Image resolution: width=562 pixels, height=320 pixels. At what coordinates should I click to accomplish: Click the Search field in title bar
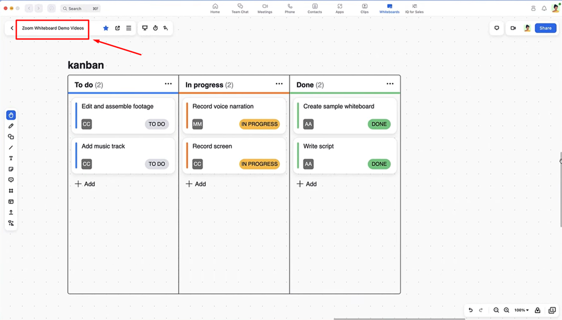pyautogui.click(x=81, y=8)
